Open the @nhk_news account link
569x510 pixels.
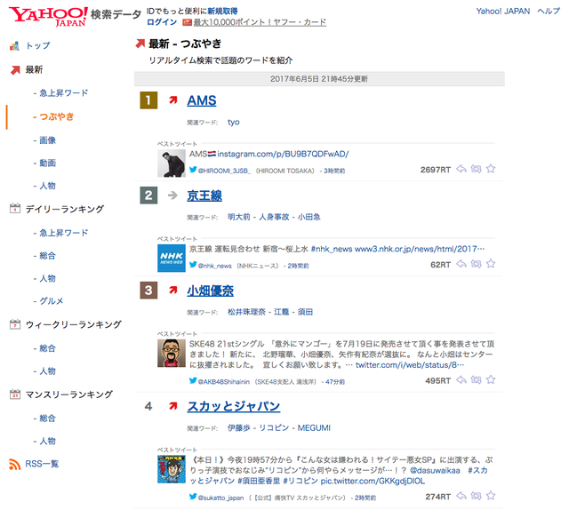[x=214, y=266]
